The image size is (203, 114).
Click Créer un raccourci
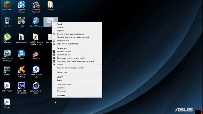[x=77, y=85]
